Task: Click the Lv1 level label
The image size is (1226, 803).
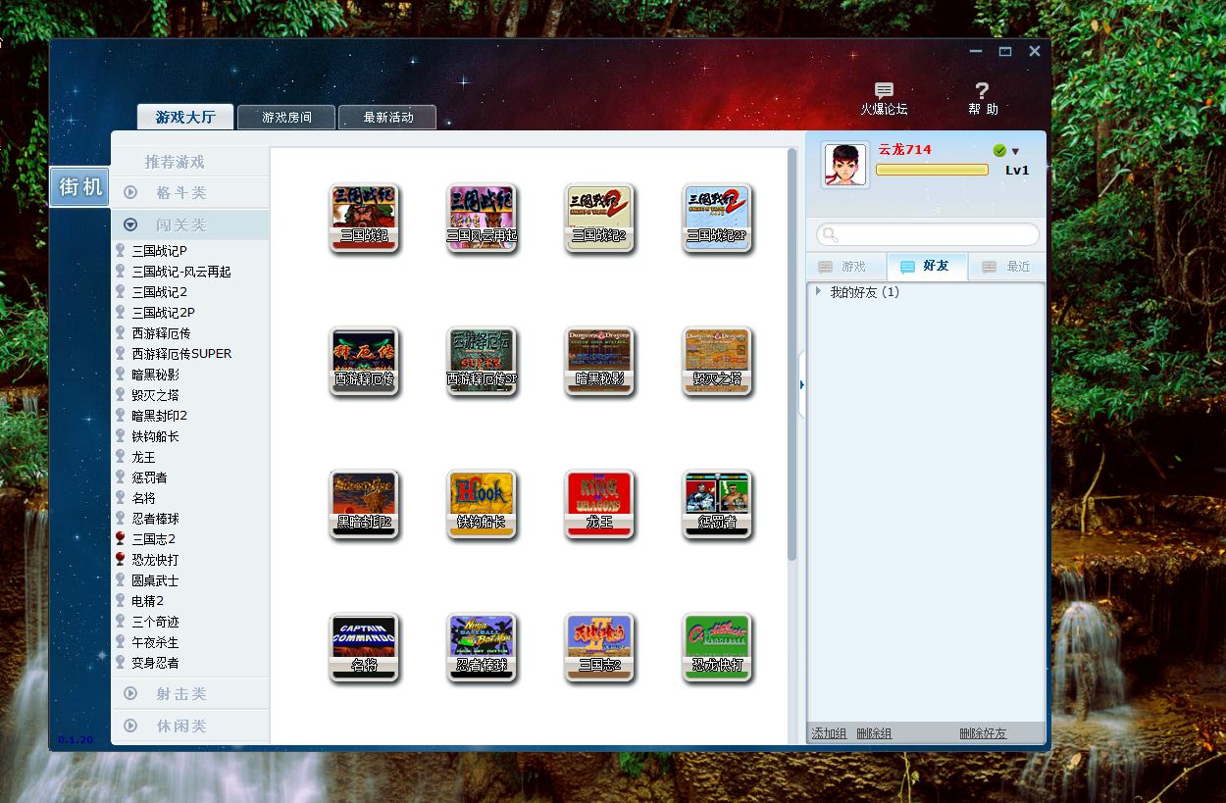Action: click(1017, 171)
